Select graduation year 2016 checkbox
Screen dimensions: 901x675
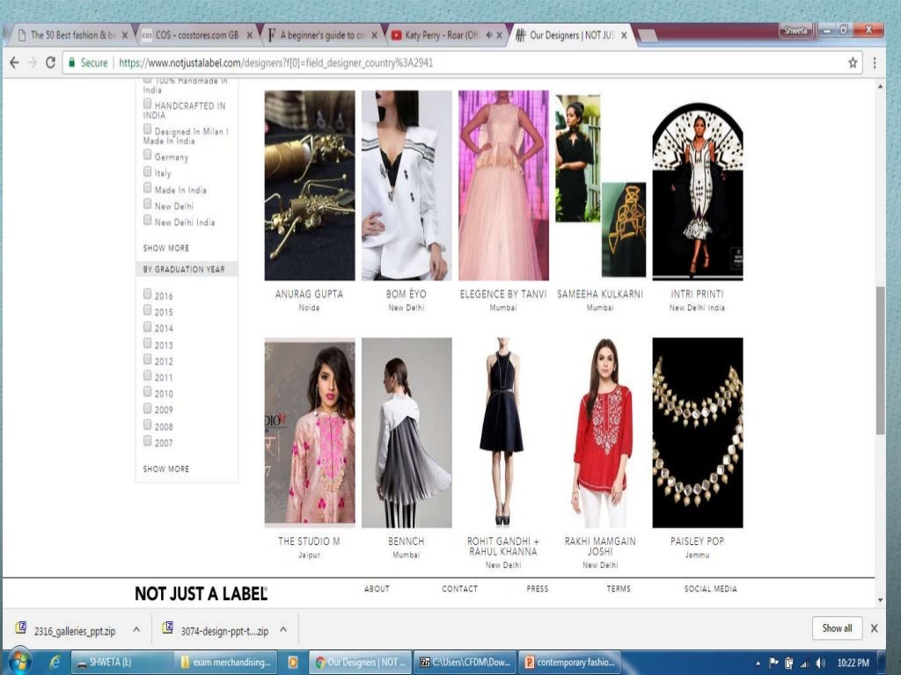click(x=148, y=294)
